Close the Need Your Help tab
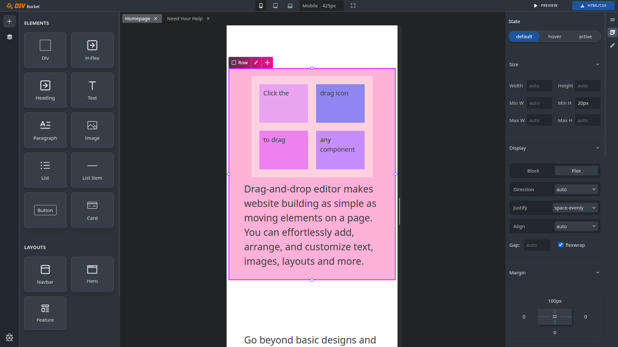618x347 pixels. click(x=208, y=19)
